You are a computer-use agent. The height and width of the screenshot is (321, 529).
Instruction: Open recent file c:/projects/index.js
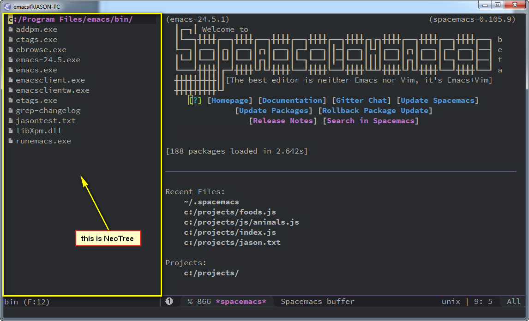pos(230,232)
